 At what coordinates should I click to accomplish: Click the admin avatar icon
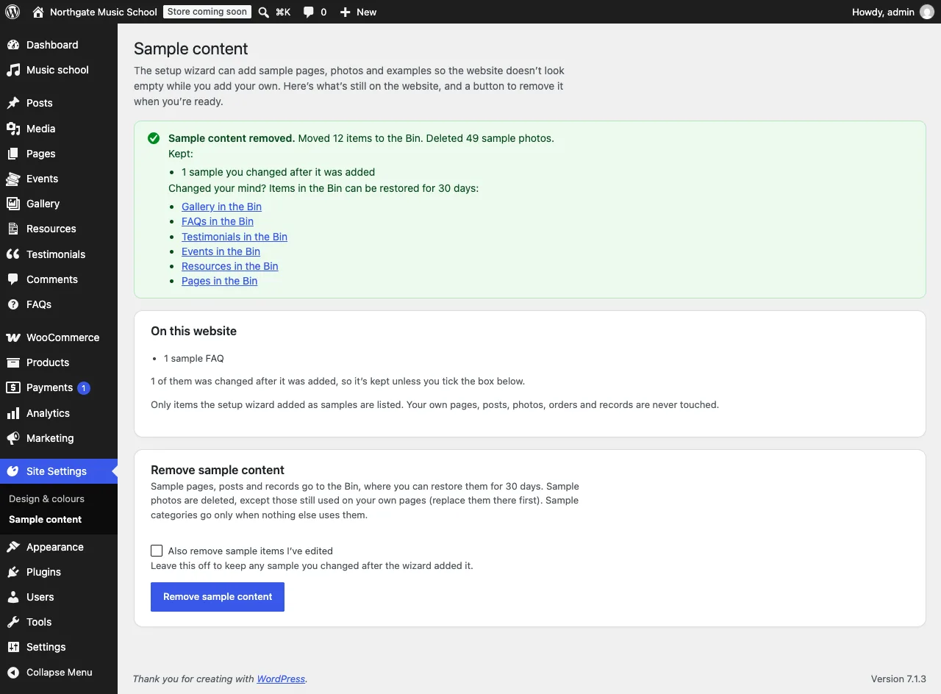(x=927, y=12)
